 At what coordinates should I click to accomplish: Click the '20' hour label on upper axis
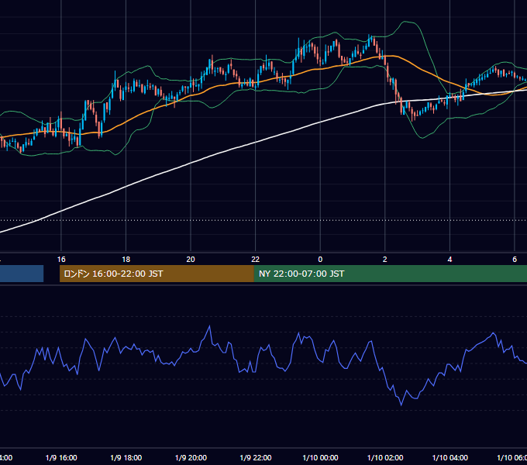[191, 260]
